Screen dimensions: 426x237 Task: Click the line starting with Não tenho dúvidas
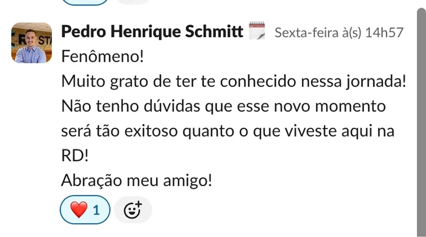(x=223, y=106)
